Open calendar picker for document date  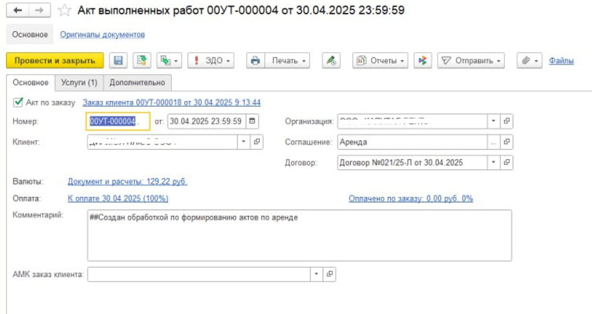252,121
